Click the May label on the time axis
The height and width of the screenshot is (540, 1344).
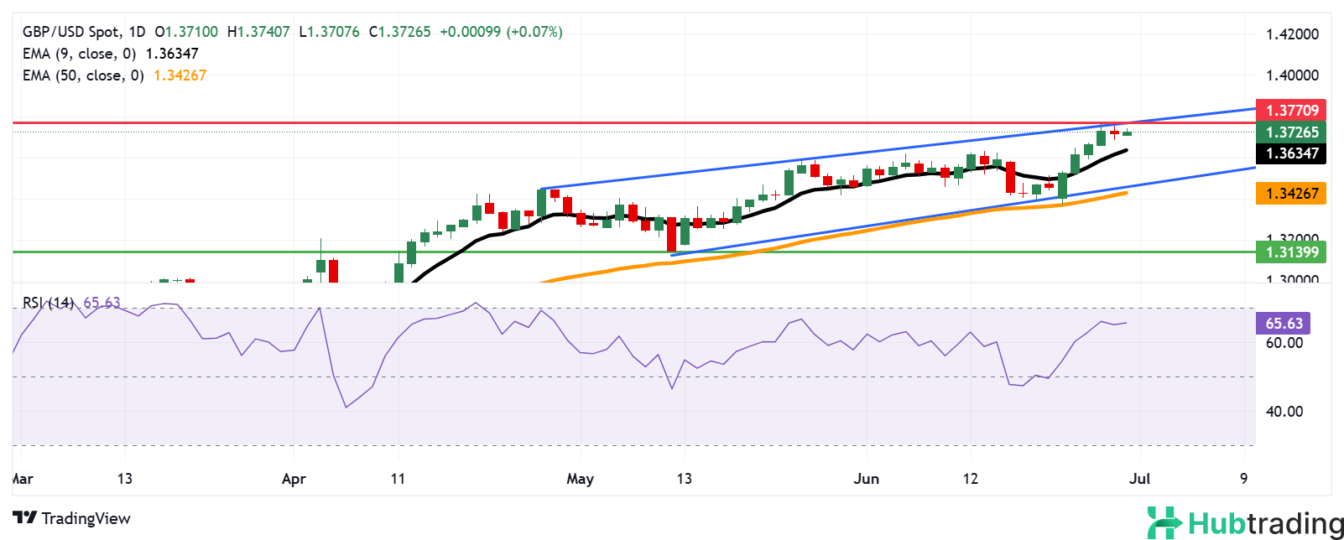tap(580, 479)
